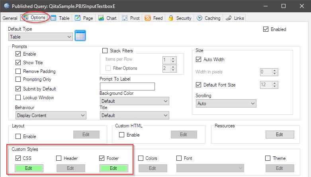The height and width of the screenshot is (177, 311).
Task: Toggle Submit by Default checkbox
Action: pyautogui.click(x=18, y=88)
